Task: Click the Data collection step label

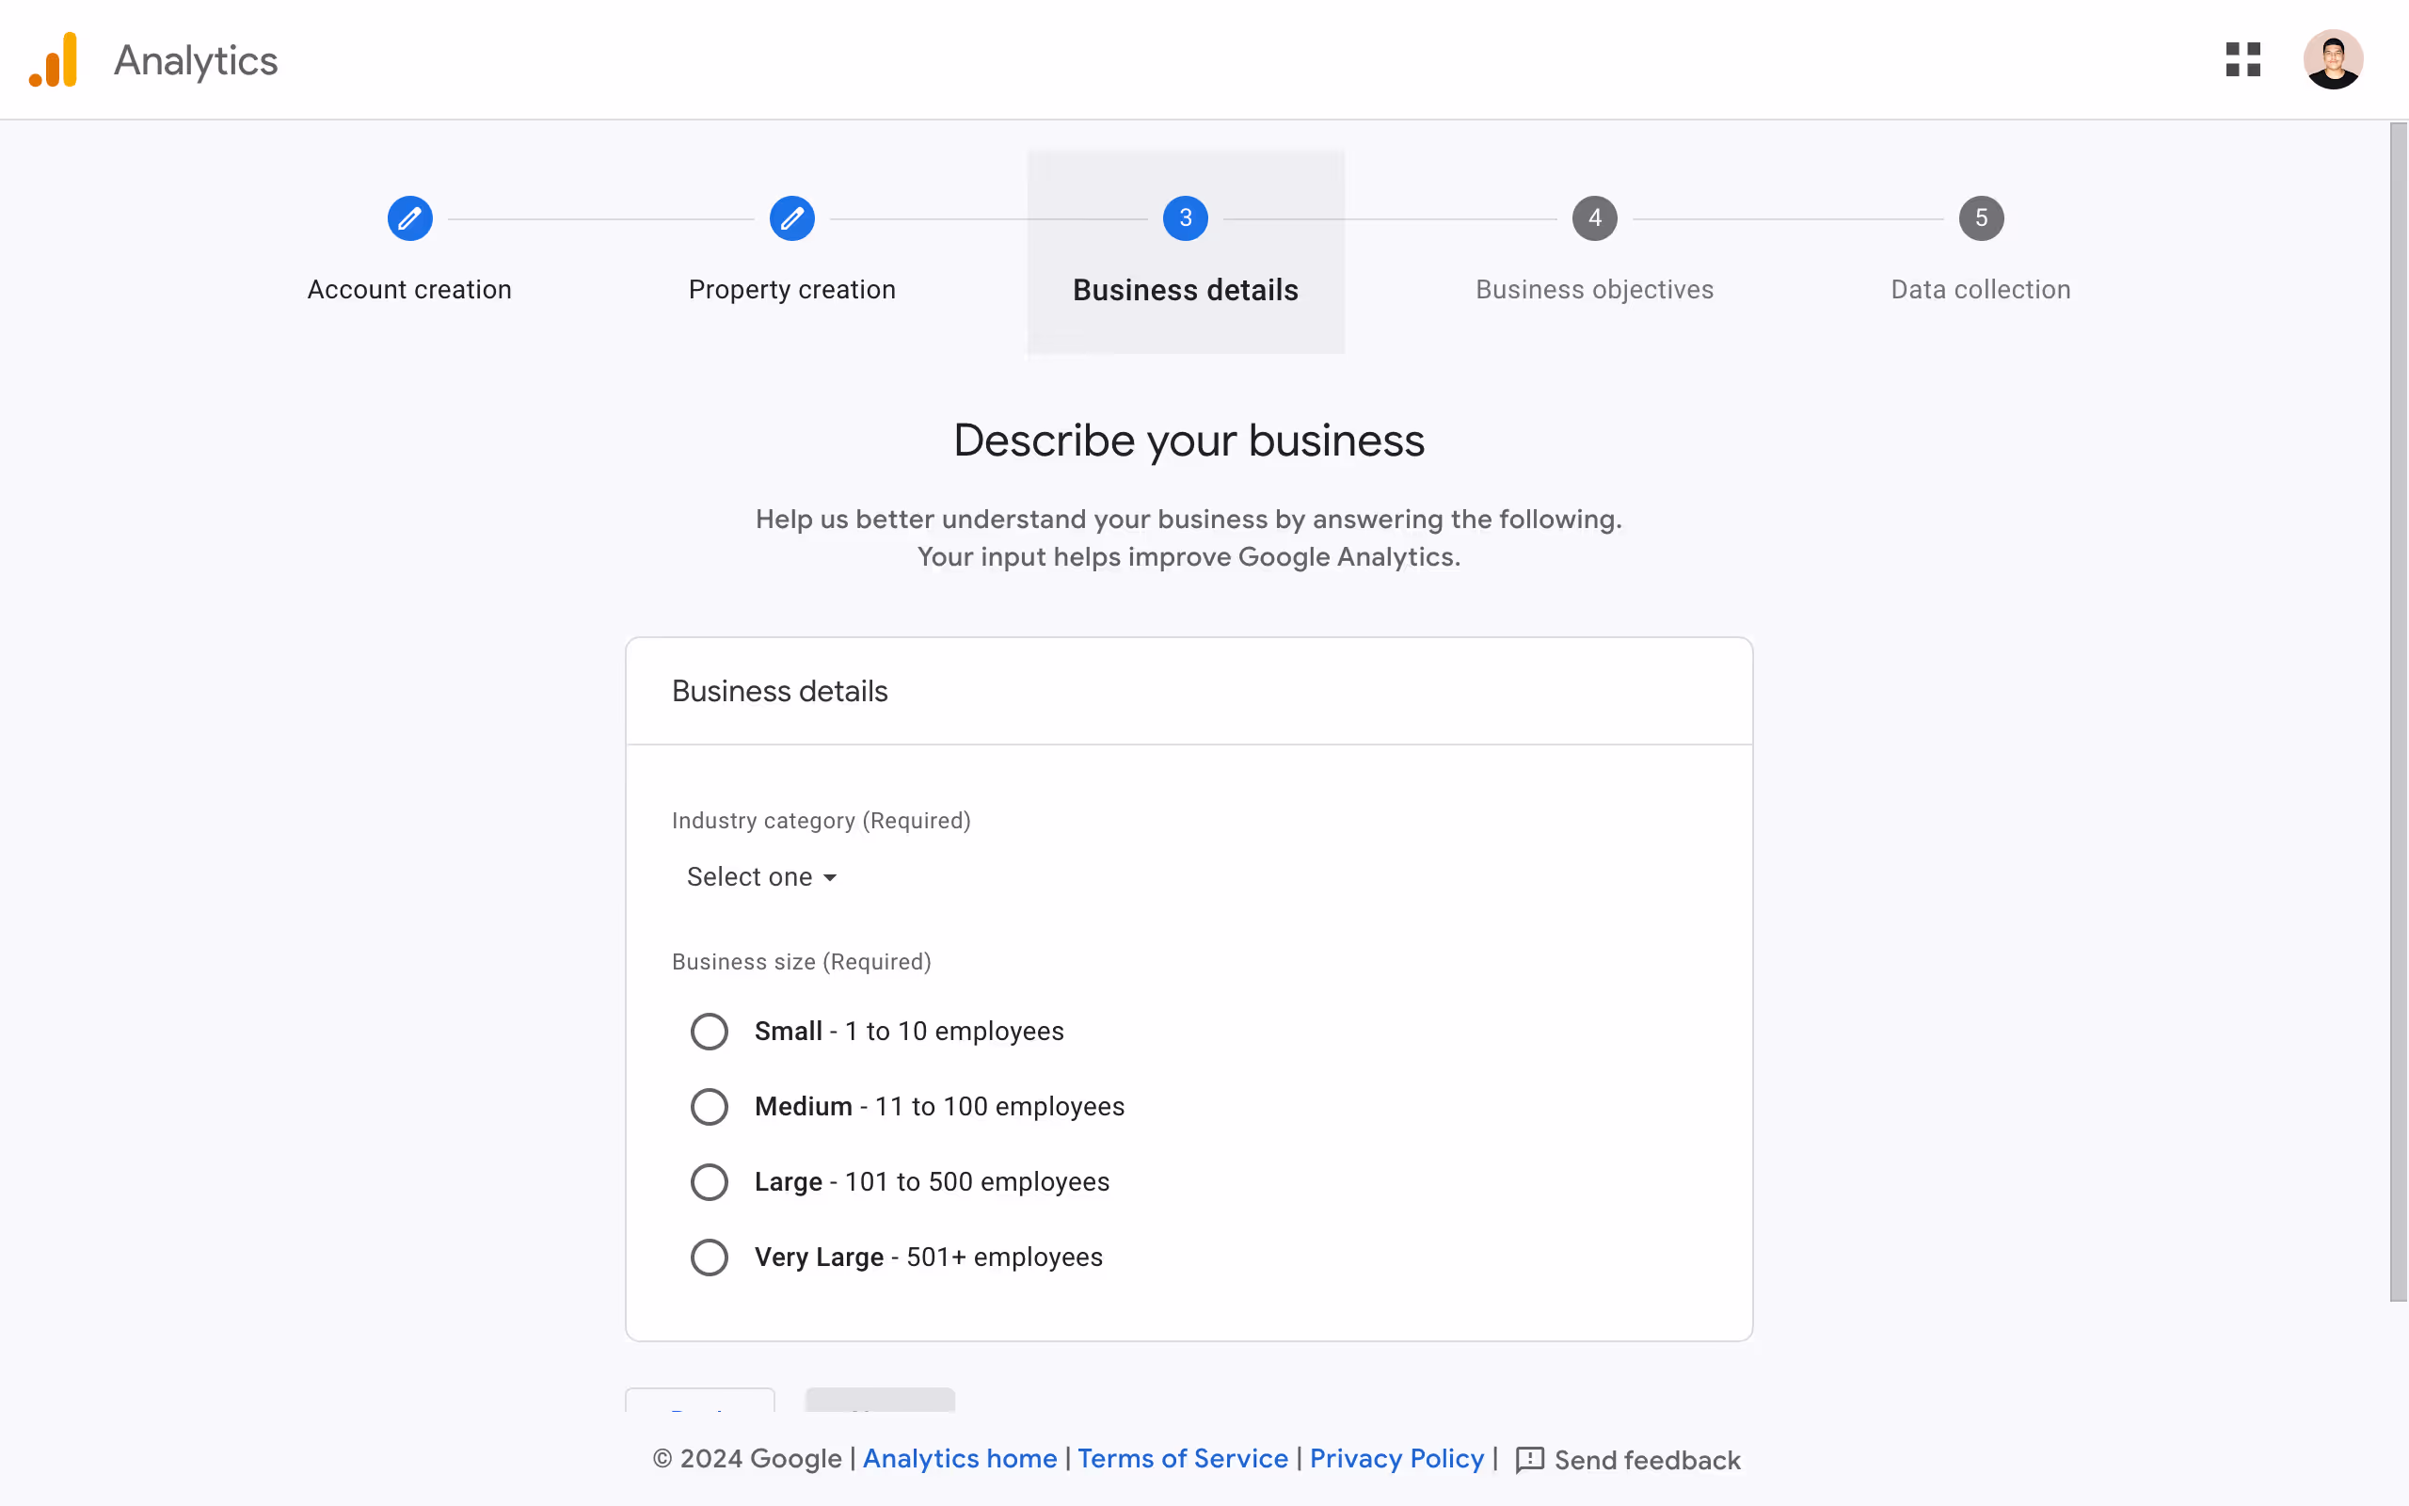Action: click(1980, 290)
